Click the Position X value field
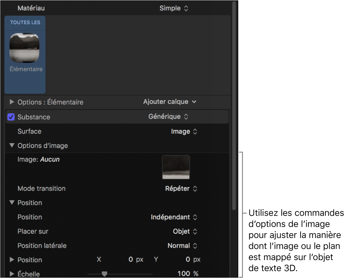This screenshot has width=359, height=278. pos(130,259)
